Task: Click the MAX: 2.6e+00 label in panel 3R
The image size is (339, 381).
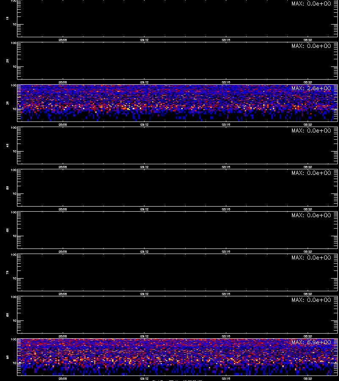Action: pyautogui.click(x=311, y=88)
